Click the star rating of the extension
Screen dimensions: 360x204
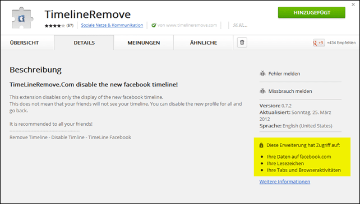(55, 26)
